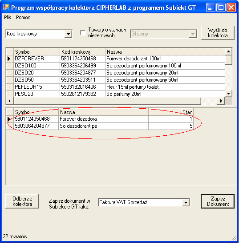Click the down arrow of the products grid scrollbar
Viewport: 239px width, 244px height.
point(228,94)
